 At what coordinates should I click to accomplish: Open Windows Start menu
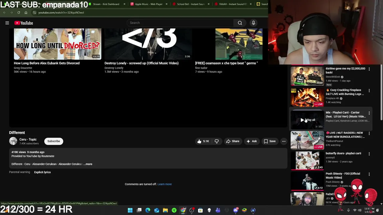130,210
